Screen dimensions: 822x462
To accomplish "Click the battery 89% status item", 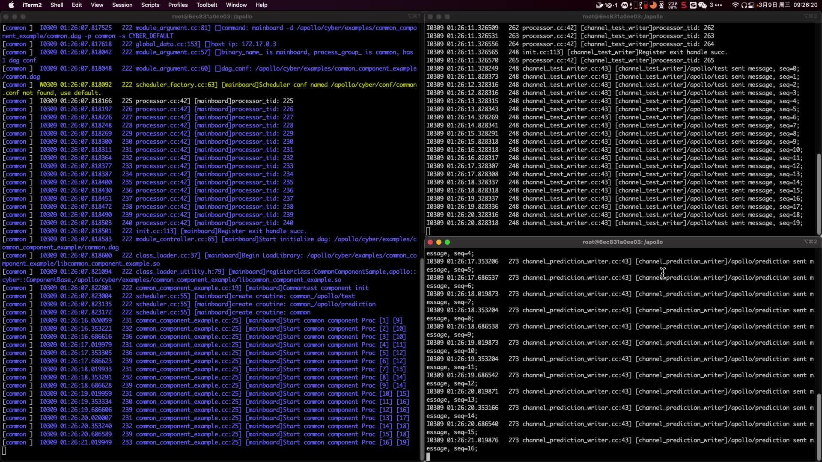I will point(673,5).
